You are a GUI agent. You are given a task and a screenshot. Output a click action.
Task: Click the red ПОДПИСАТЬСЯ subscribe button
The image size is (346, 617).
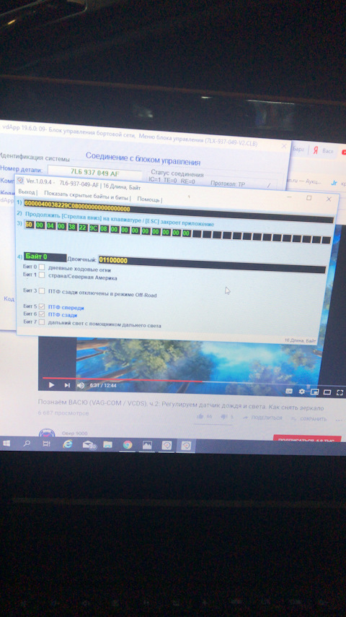pyautogui.click(x=307, y=439)
